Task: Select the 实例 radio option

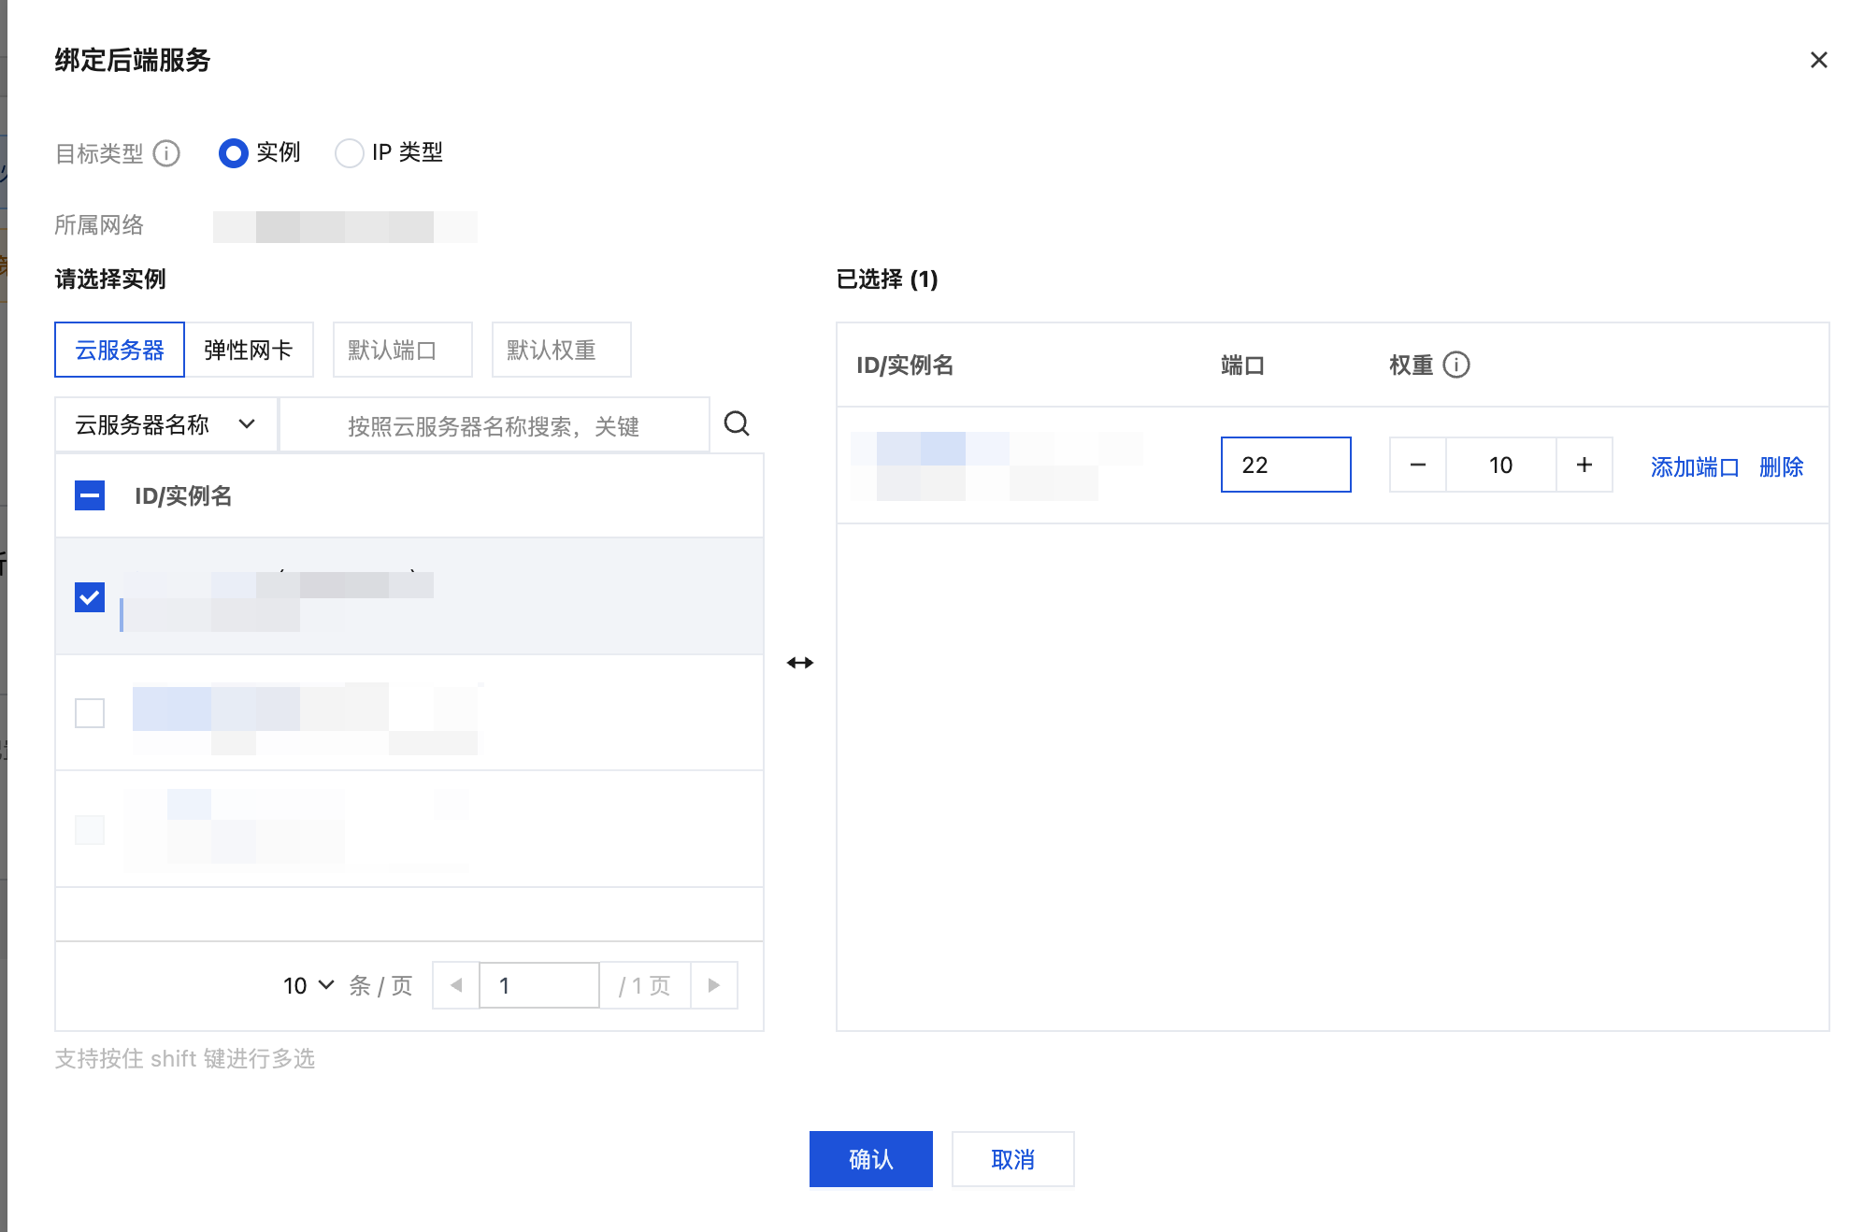Action: pyautogui.click(x=234, y=152)
